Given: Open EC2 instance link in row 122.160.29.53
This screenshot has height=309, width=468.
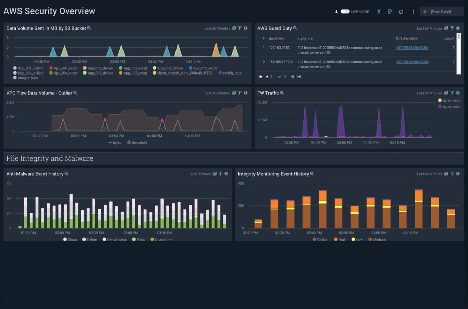Looking at the screenshot, I should coord(412,48).
